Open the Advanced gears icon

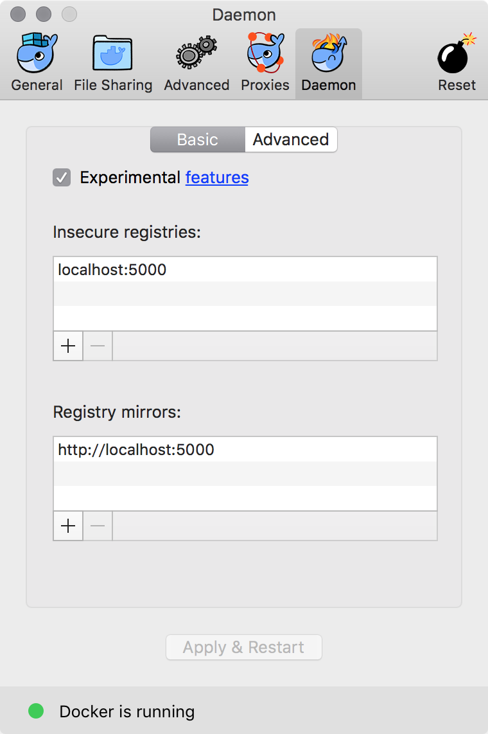pos(196,54)
